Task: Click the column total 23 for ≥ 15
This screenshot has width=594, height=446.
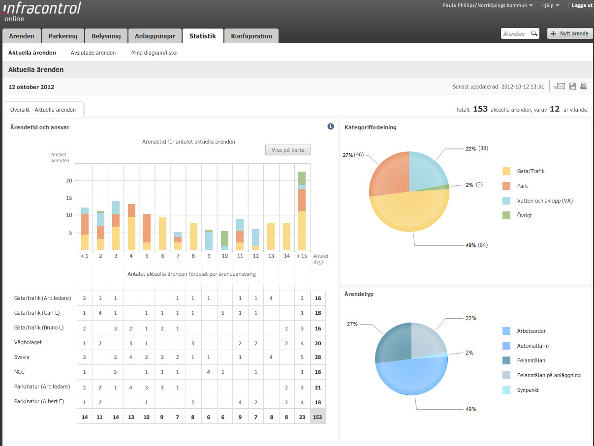Action: 302,416
